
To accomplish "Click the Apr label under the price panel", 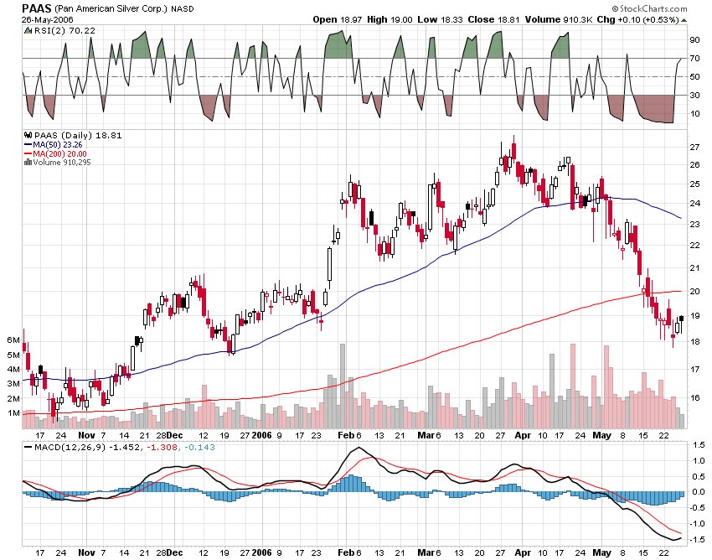I will point(523,435).
